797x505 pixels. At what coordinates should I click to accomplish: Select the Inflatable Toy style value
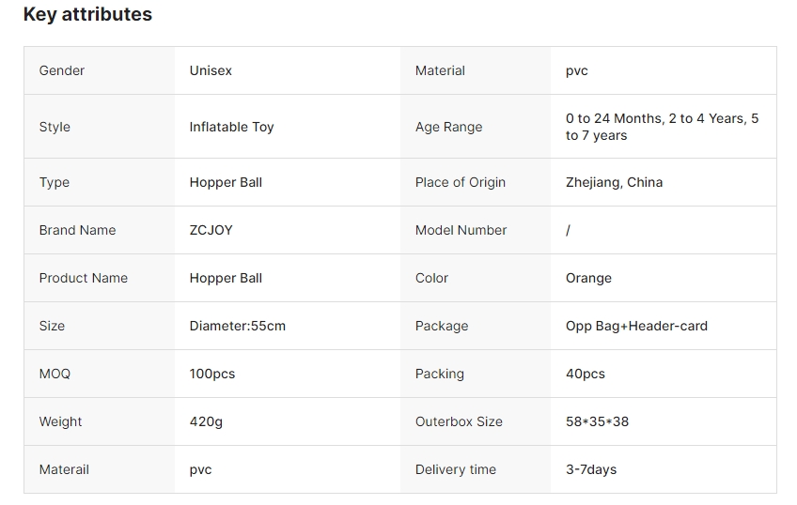(232, 127)
